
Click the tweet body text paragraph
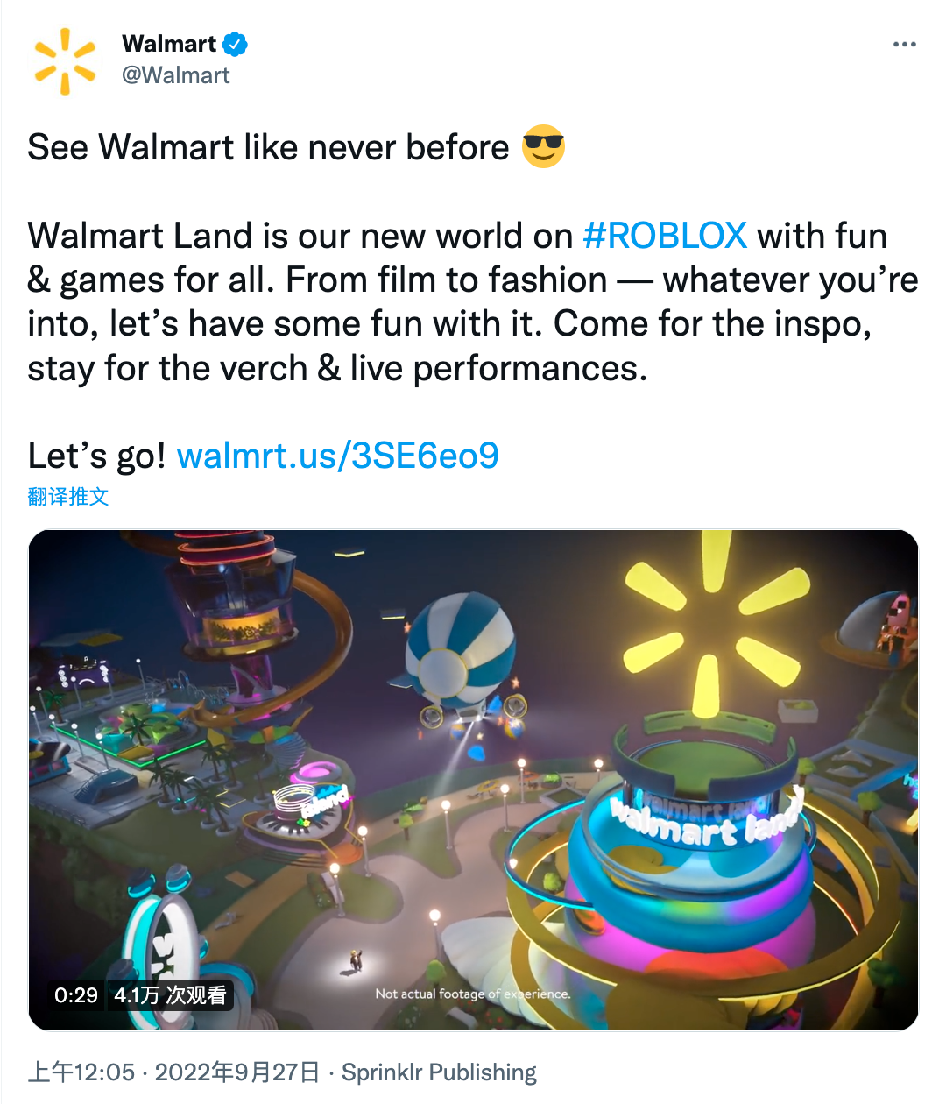coord(473,301)
